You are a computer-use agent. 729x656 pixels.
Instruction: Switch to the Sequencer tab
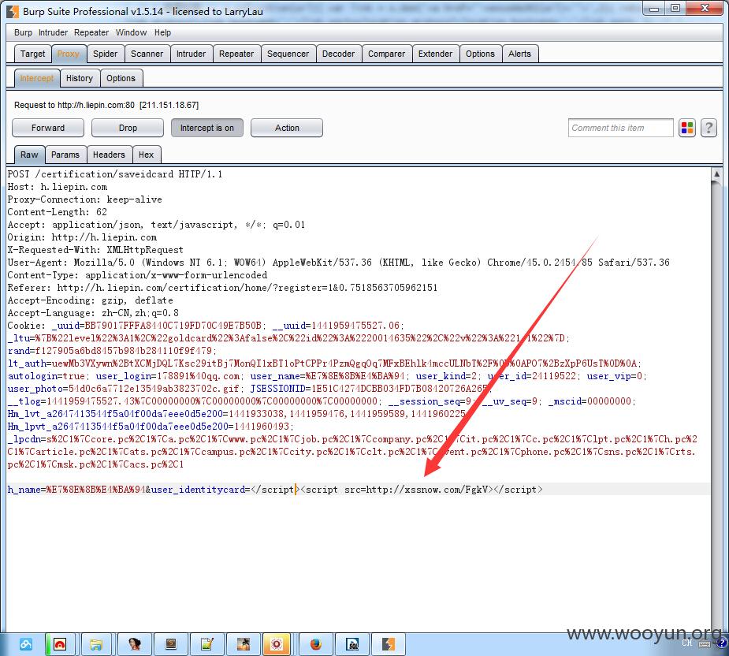288,54
